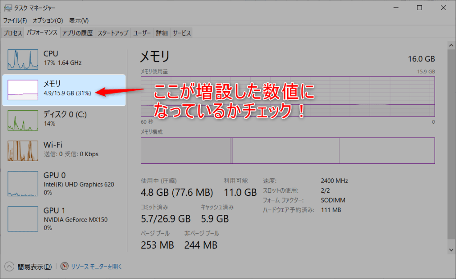Viewport: 456px width, 279px height.
Task: Select the Wi-Fi throughput graph thumbnail
Action: 23,151
